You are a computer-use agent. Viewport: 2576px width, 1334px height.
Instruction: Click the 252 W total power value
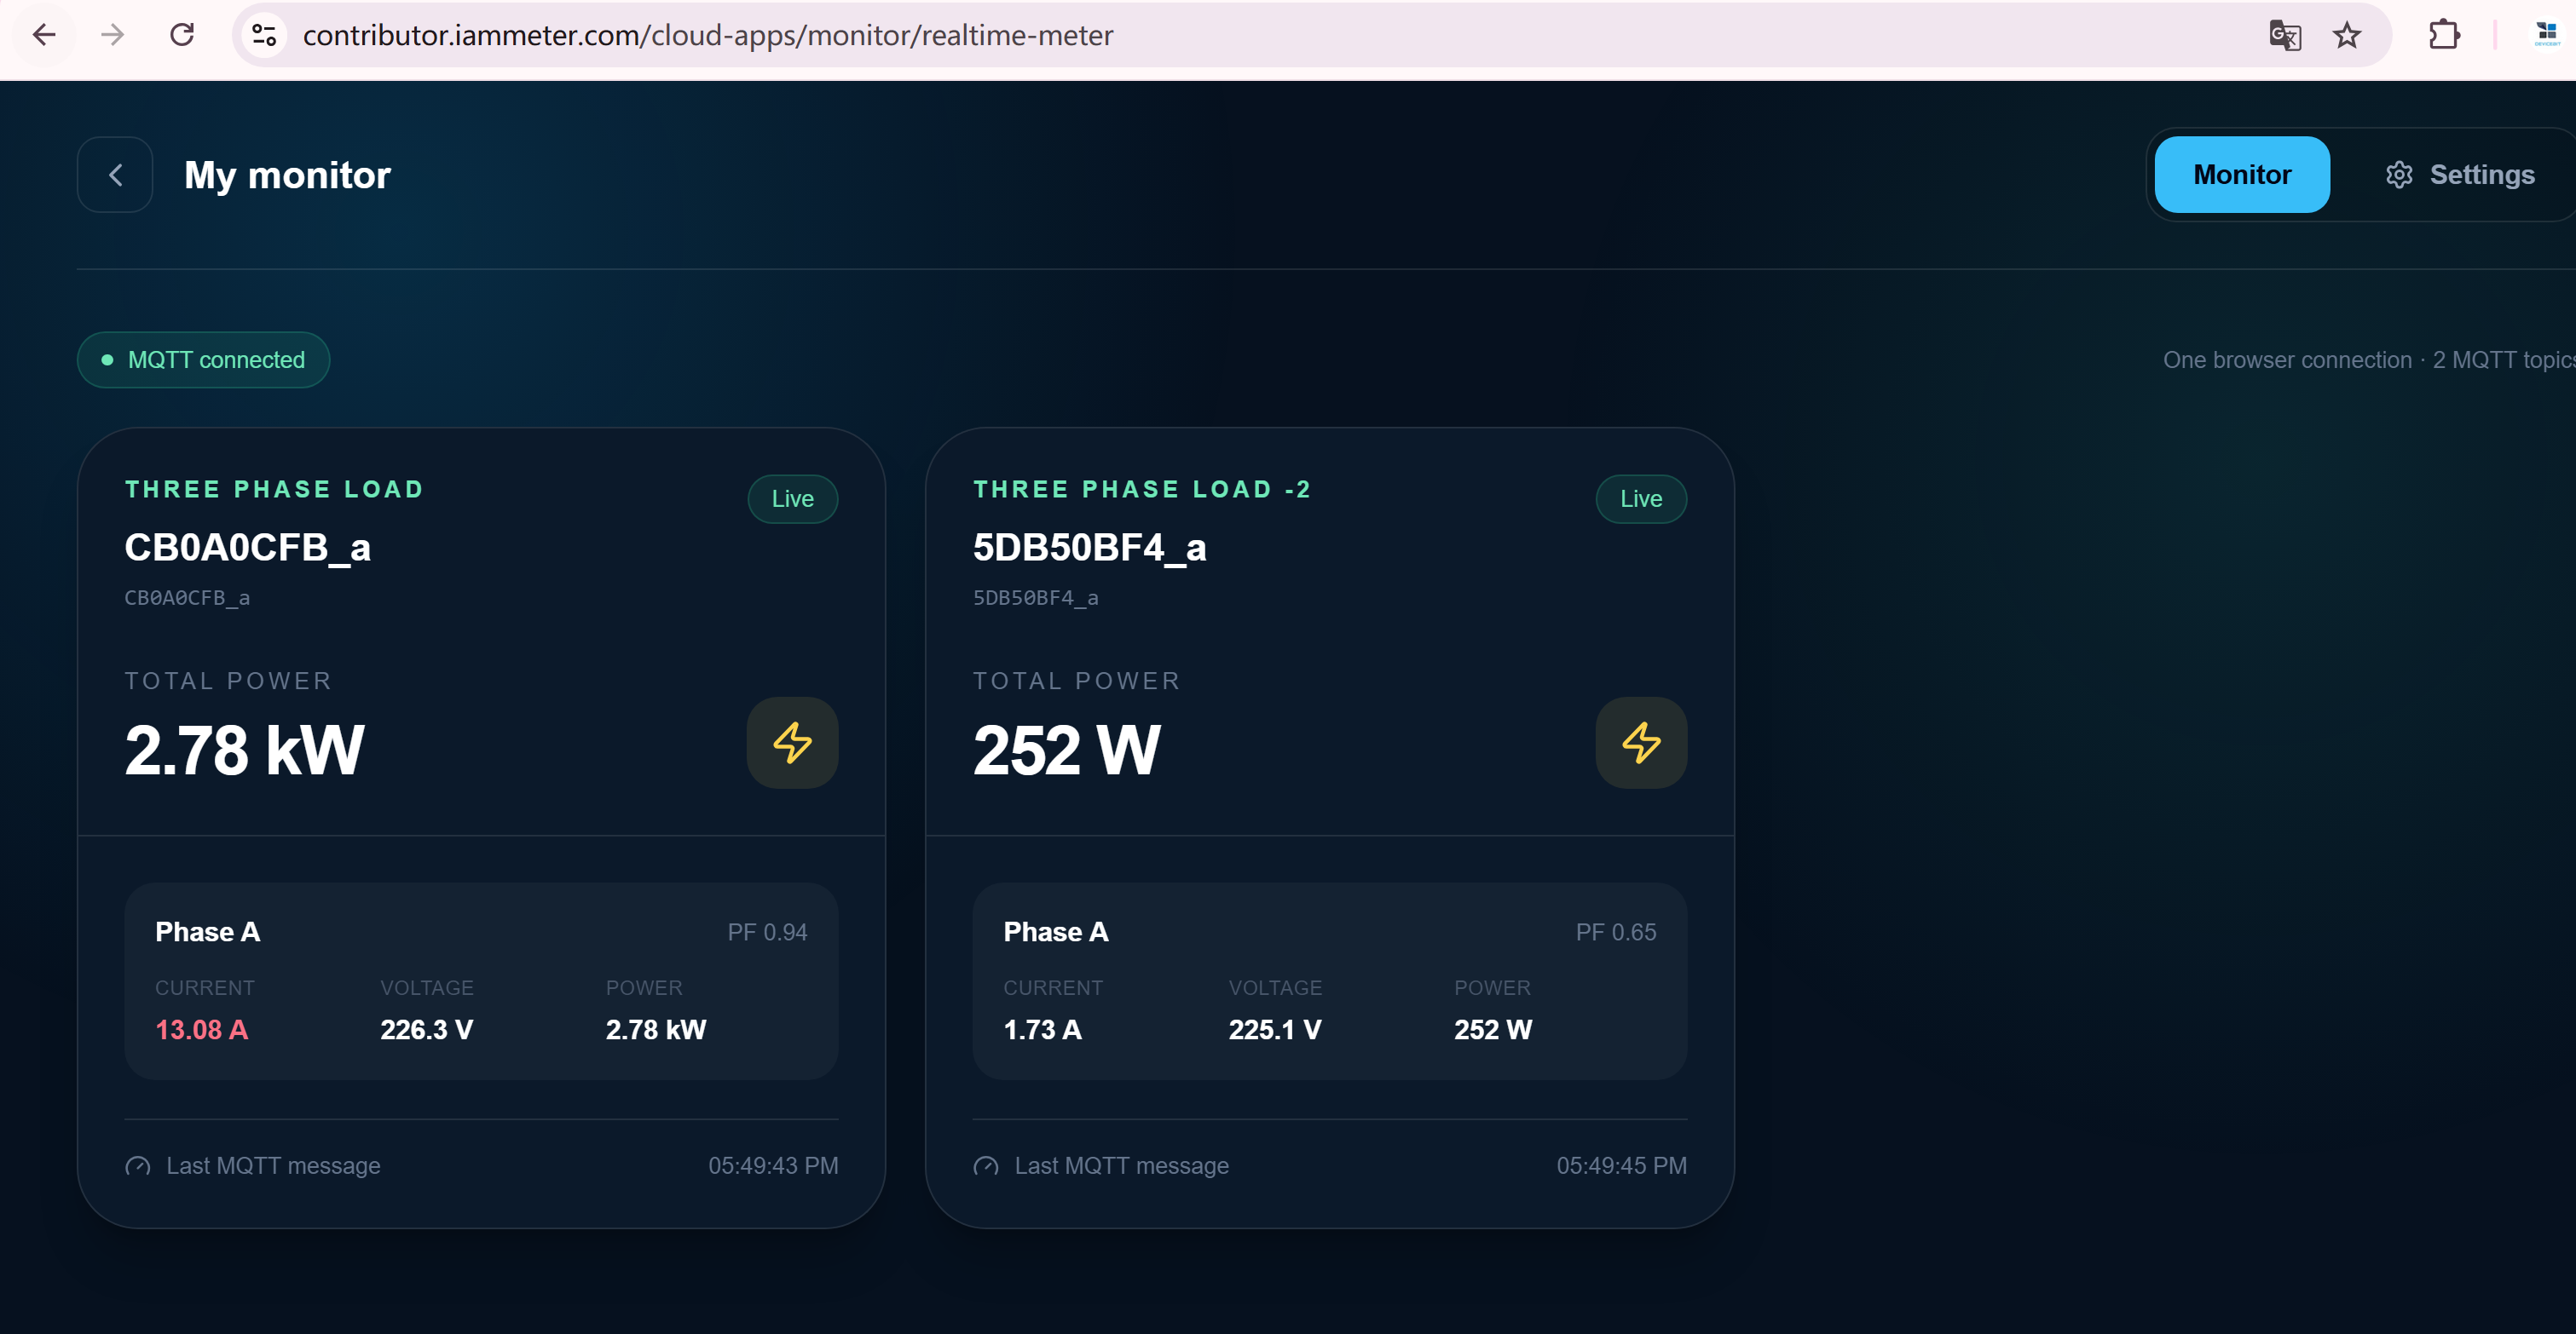(1066, 750)
